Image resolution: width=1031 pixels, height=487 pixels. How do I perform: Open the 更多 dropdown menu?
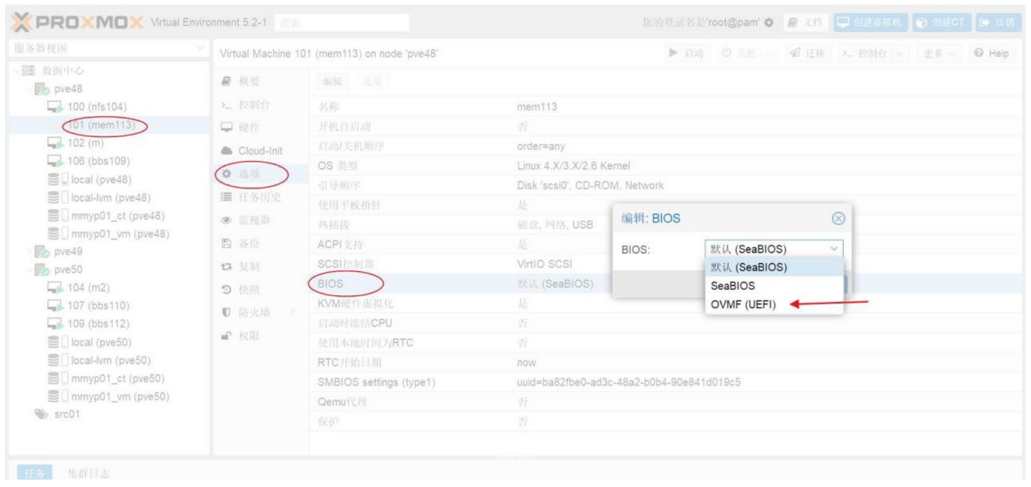[940, 53]
